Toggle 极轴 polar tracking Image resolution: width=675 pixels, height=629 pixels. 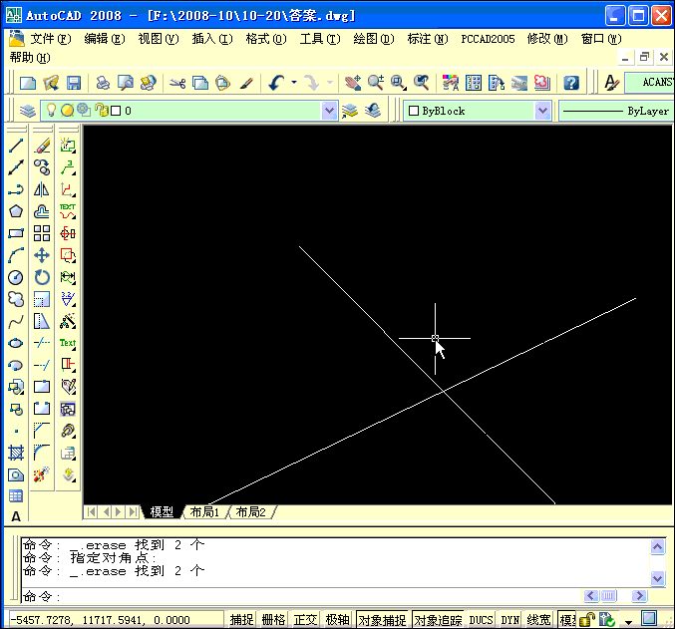[x=337, y=620]
